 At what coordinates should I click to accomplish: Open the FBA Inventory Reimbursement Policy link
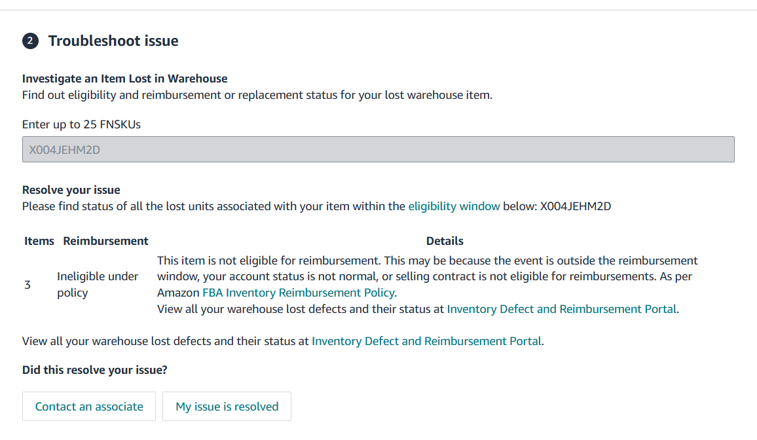click(x=299, y=293)
